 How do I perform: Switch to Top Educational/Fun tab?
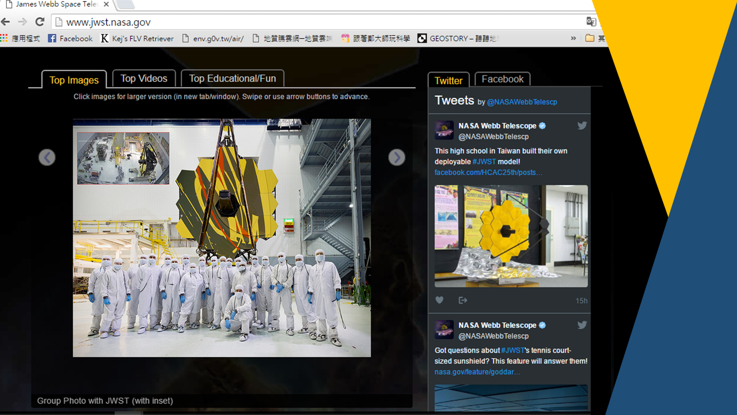coord(233,78)
